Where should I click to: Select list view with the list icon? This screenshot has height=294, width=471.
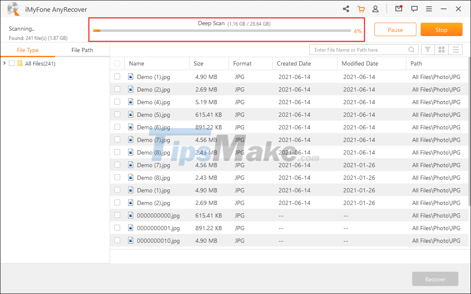pos(455,49)
